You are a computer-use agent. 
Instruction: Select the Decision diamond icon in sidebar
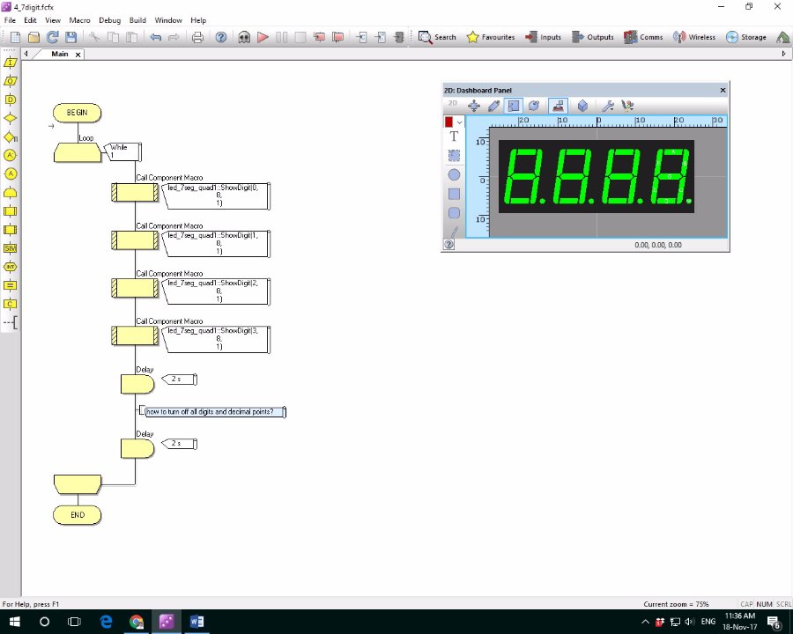[x=10, y=118]
